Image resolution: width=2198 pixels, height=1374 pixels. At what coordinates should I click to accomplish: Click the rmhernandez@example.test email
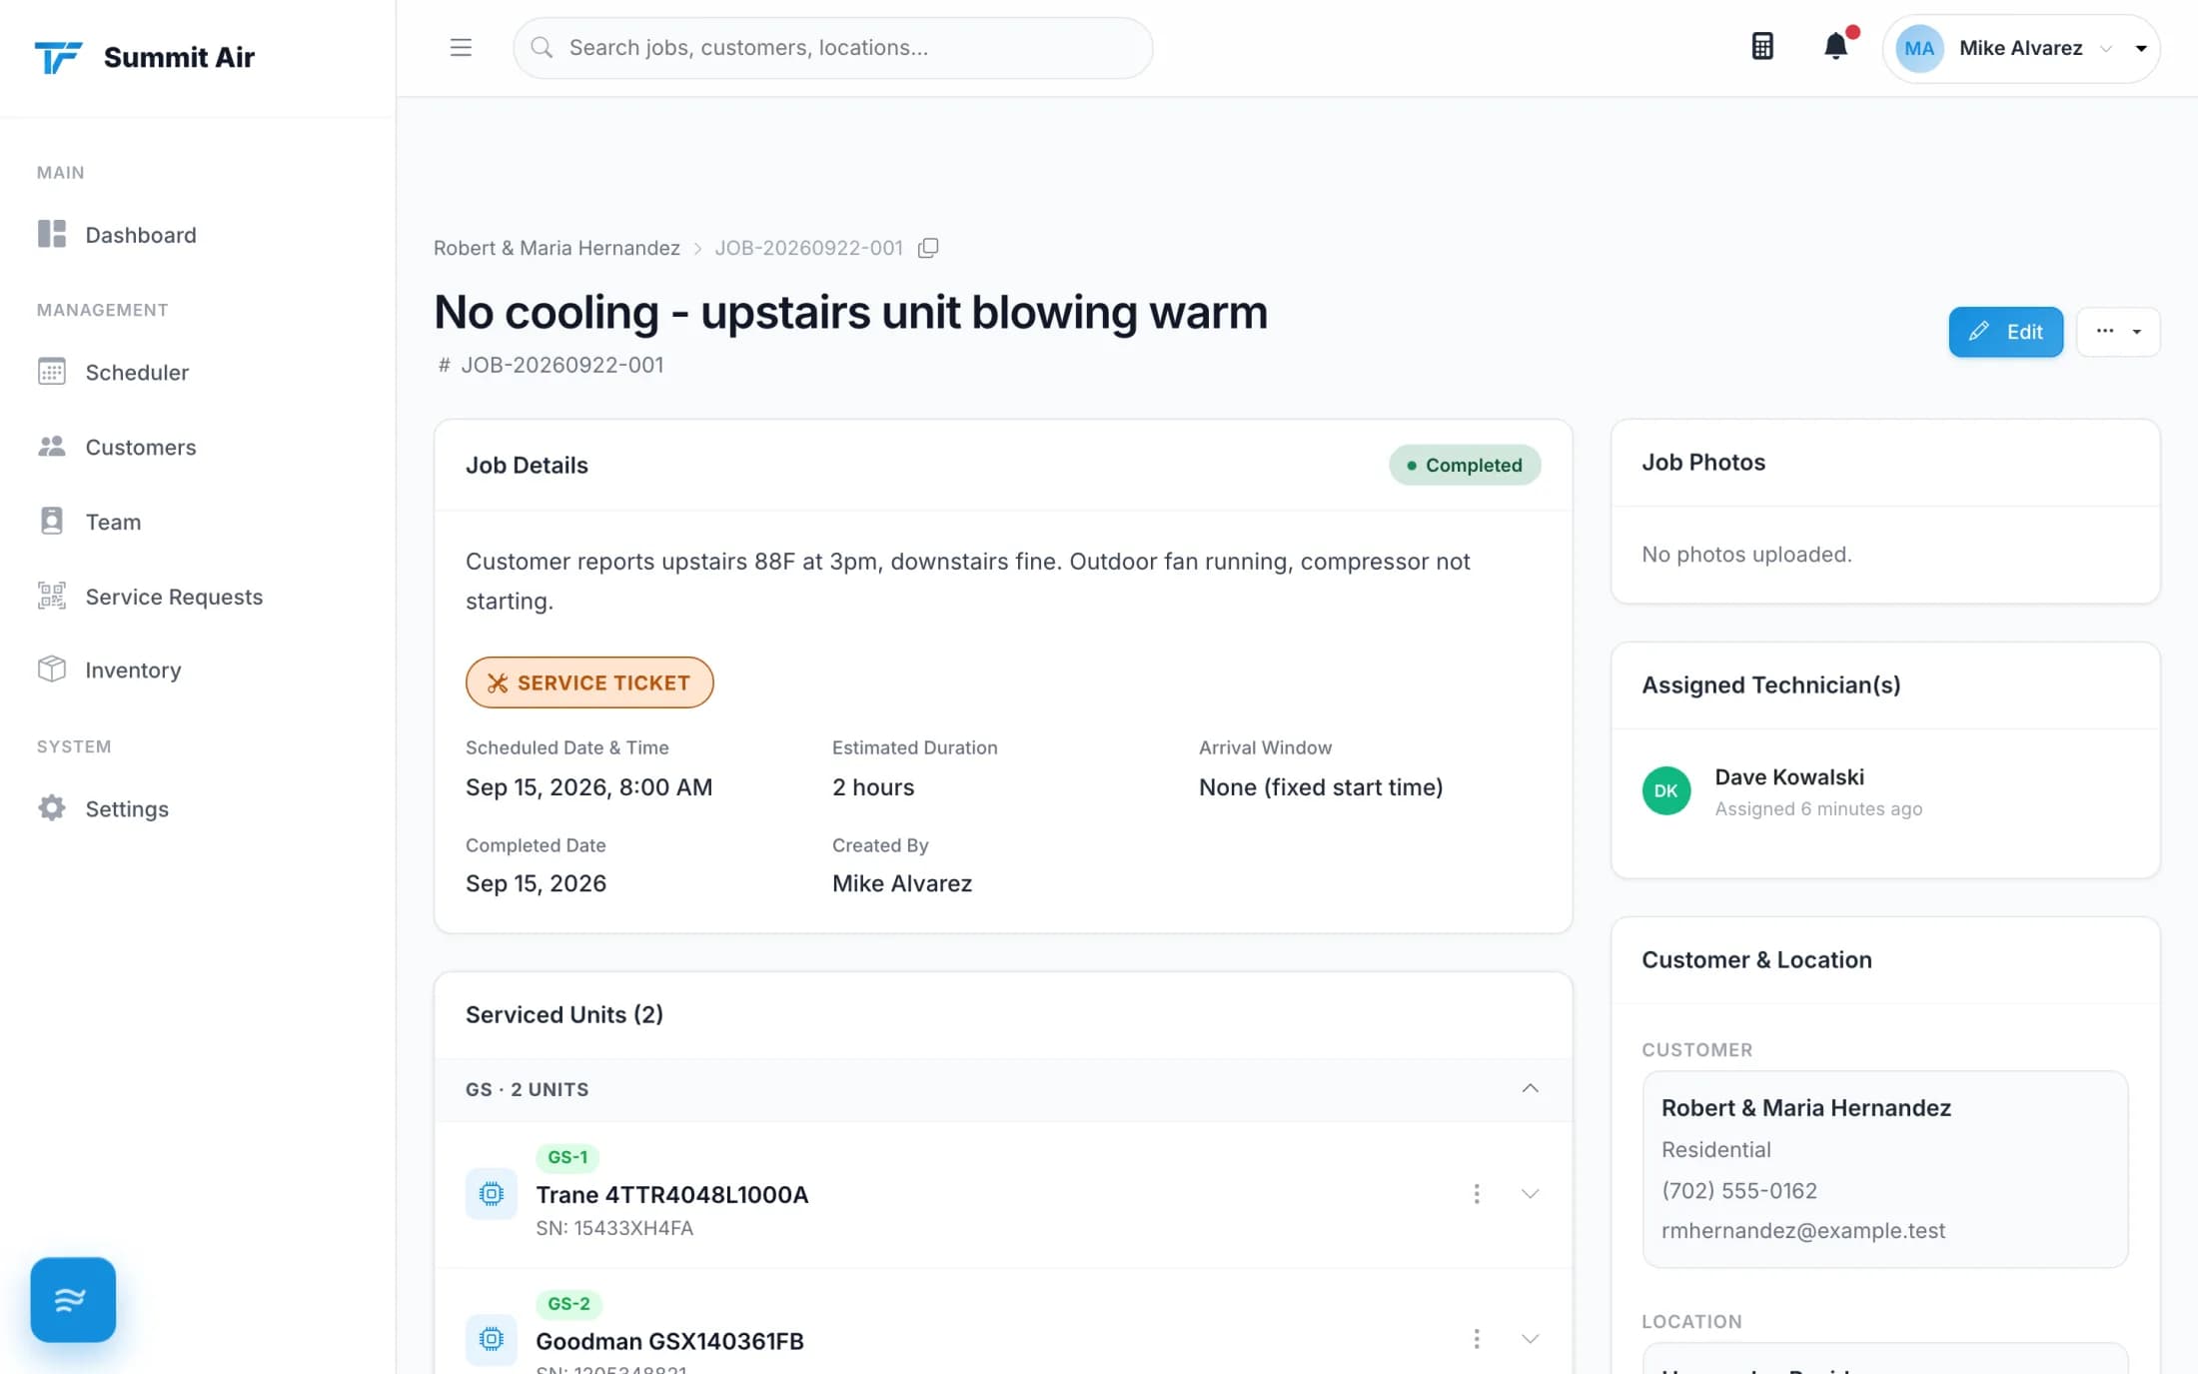(1802, 1230)
